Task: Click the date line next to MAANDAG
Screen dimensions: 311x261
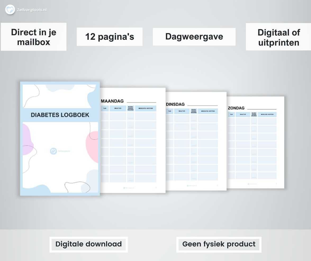Action: [x=141, y=102]
